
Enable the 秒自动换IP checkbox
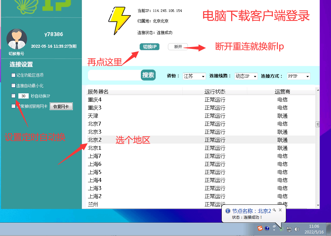(x=13, y=96)
